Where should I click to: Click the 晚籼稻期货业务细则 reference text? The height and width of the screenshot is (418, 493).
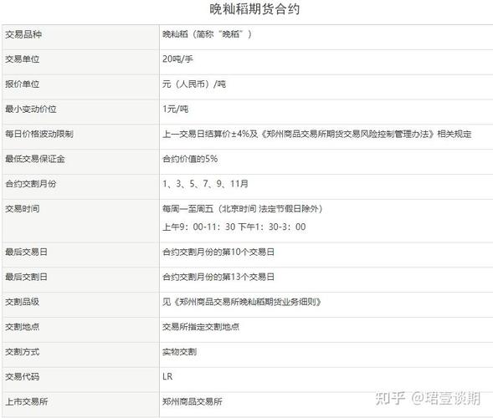coord(242,302)
